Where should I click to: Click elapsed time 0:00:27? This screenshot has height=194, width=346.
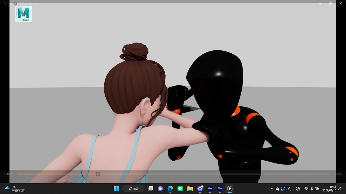click(x=8, y=174)
